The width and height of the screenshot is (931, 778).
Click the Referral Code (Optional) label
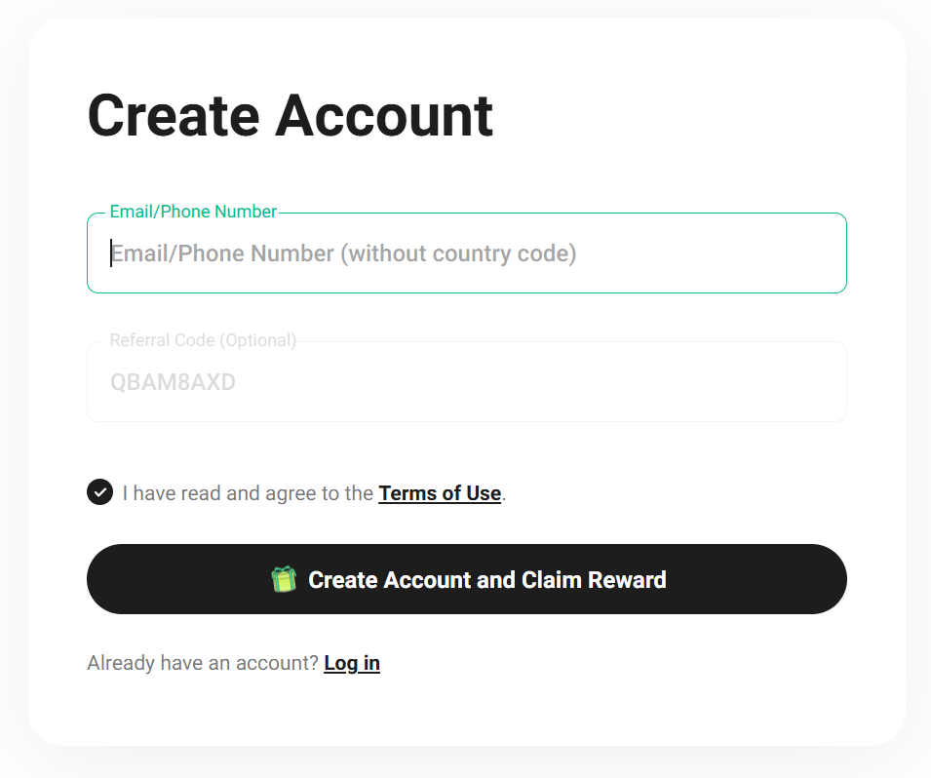pyautogui.click(x=203, y=340)
